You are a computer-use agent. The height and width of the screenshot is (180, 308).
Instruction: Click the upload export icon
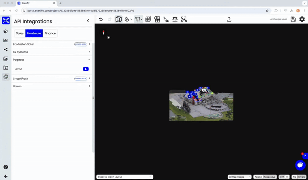[x=229, y=19]
